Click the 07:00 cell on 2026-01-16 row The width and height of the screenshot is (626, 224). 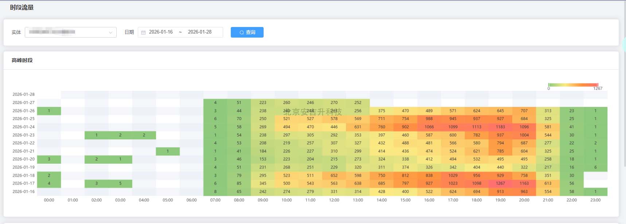(x=215, y=192)
